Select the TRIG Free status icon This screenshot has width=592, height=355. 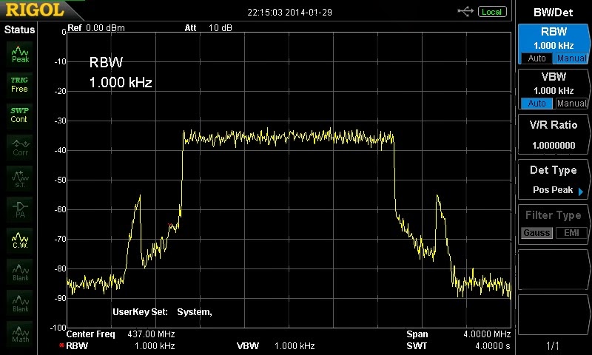pos(19,84)
